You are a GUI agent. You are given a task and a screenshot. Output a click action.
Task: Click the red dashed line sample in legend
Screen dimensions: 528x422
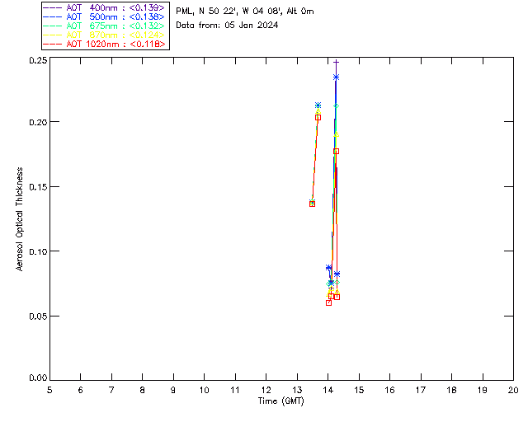tap(53, 44)
